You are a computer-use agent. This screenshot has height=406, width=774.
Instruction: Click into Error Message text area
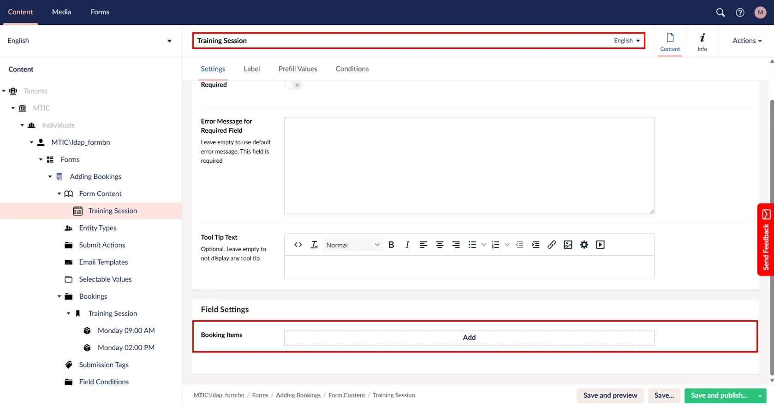coord(469,165)
